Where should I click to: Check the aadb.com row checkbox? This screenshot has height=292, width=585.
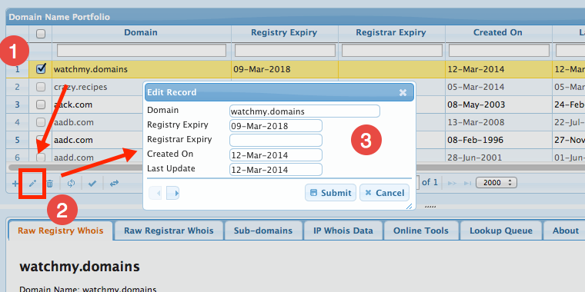coord(41,122)
